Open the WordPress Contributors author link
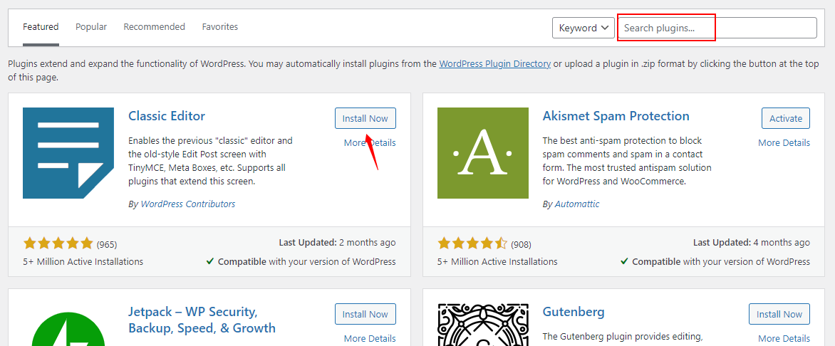Image resolution: width=835 pixels, height=346 pixels. click(x=187, y=204)
